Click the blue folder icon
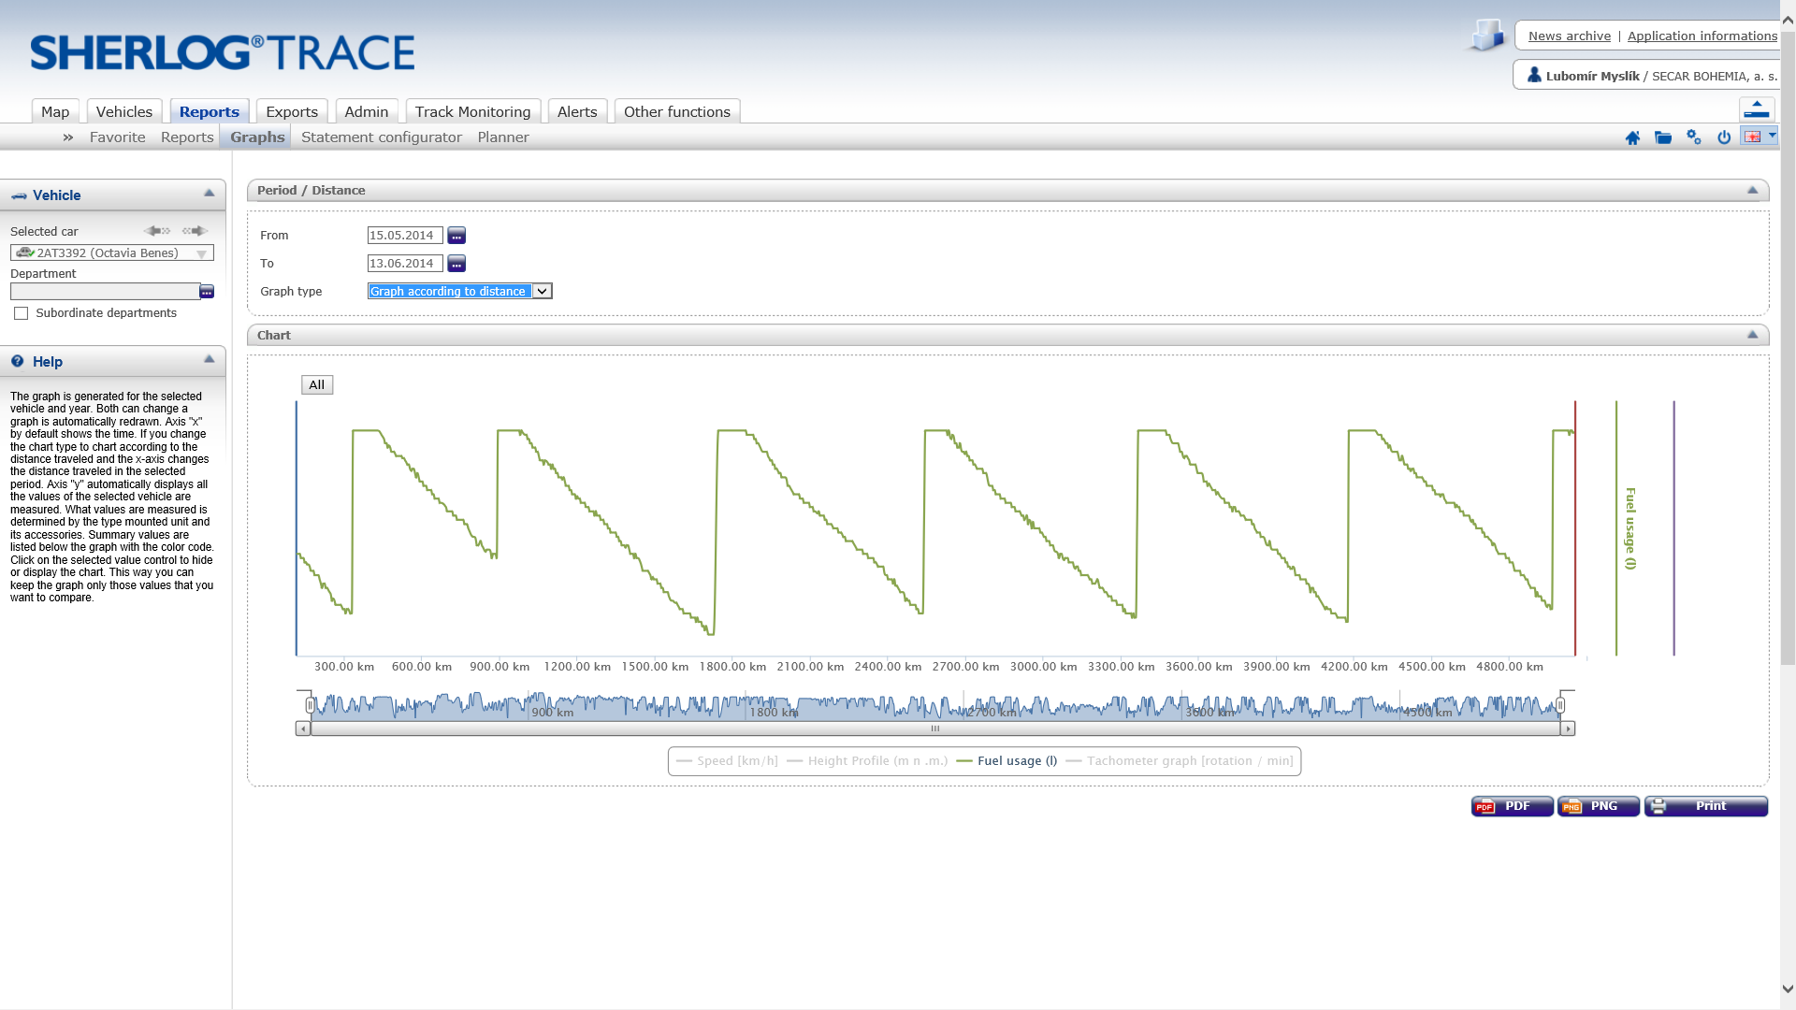Screen dimensions: 1796x1010 tap(1663, 137)
